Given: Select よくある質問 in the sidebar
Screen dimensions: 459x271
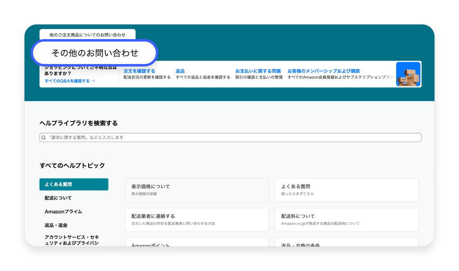Looking at the screenshot, I should coord(74,184).
